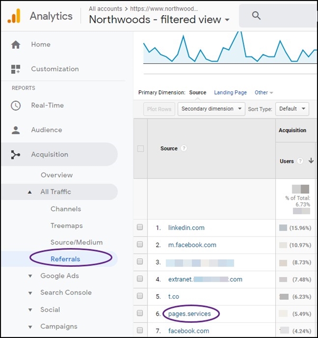
Task: Expand the Search Console section arrow
Action: point(30,293)
